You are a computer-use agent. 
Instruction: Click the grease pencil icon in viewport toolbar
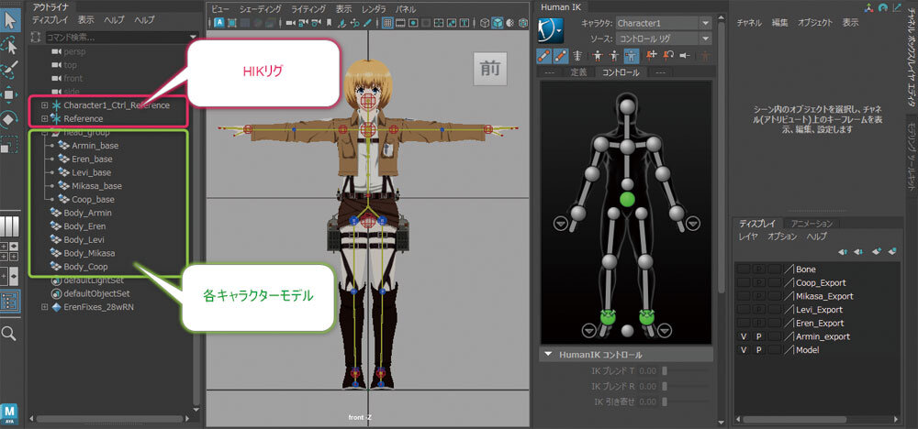click(x=368, y=24)
